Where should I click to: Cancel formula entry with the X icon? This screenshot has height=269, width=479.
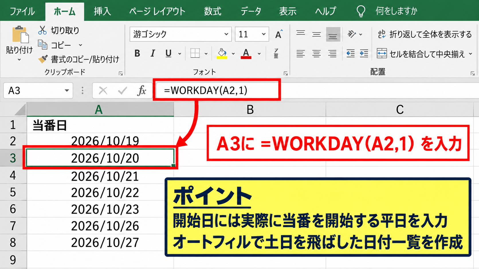click(x=103, y=91)
